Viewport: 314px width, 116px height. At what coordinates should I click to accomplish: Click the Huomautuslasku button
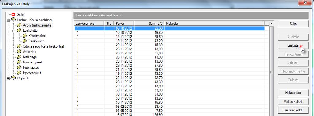pos(293,71)
